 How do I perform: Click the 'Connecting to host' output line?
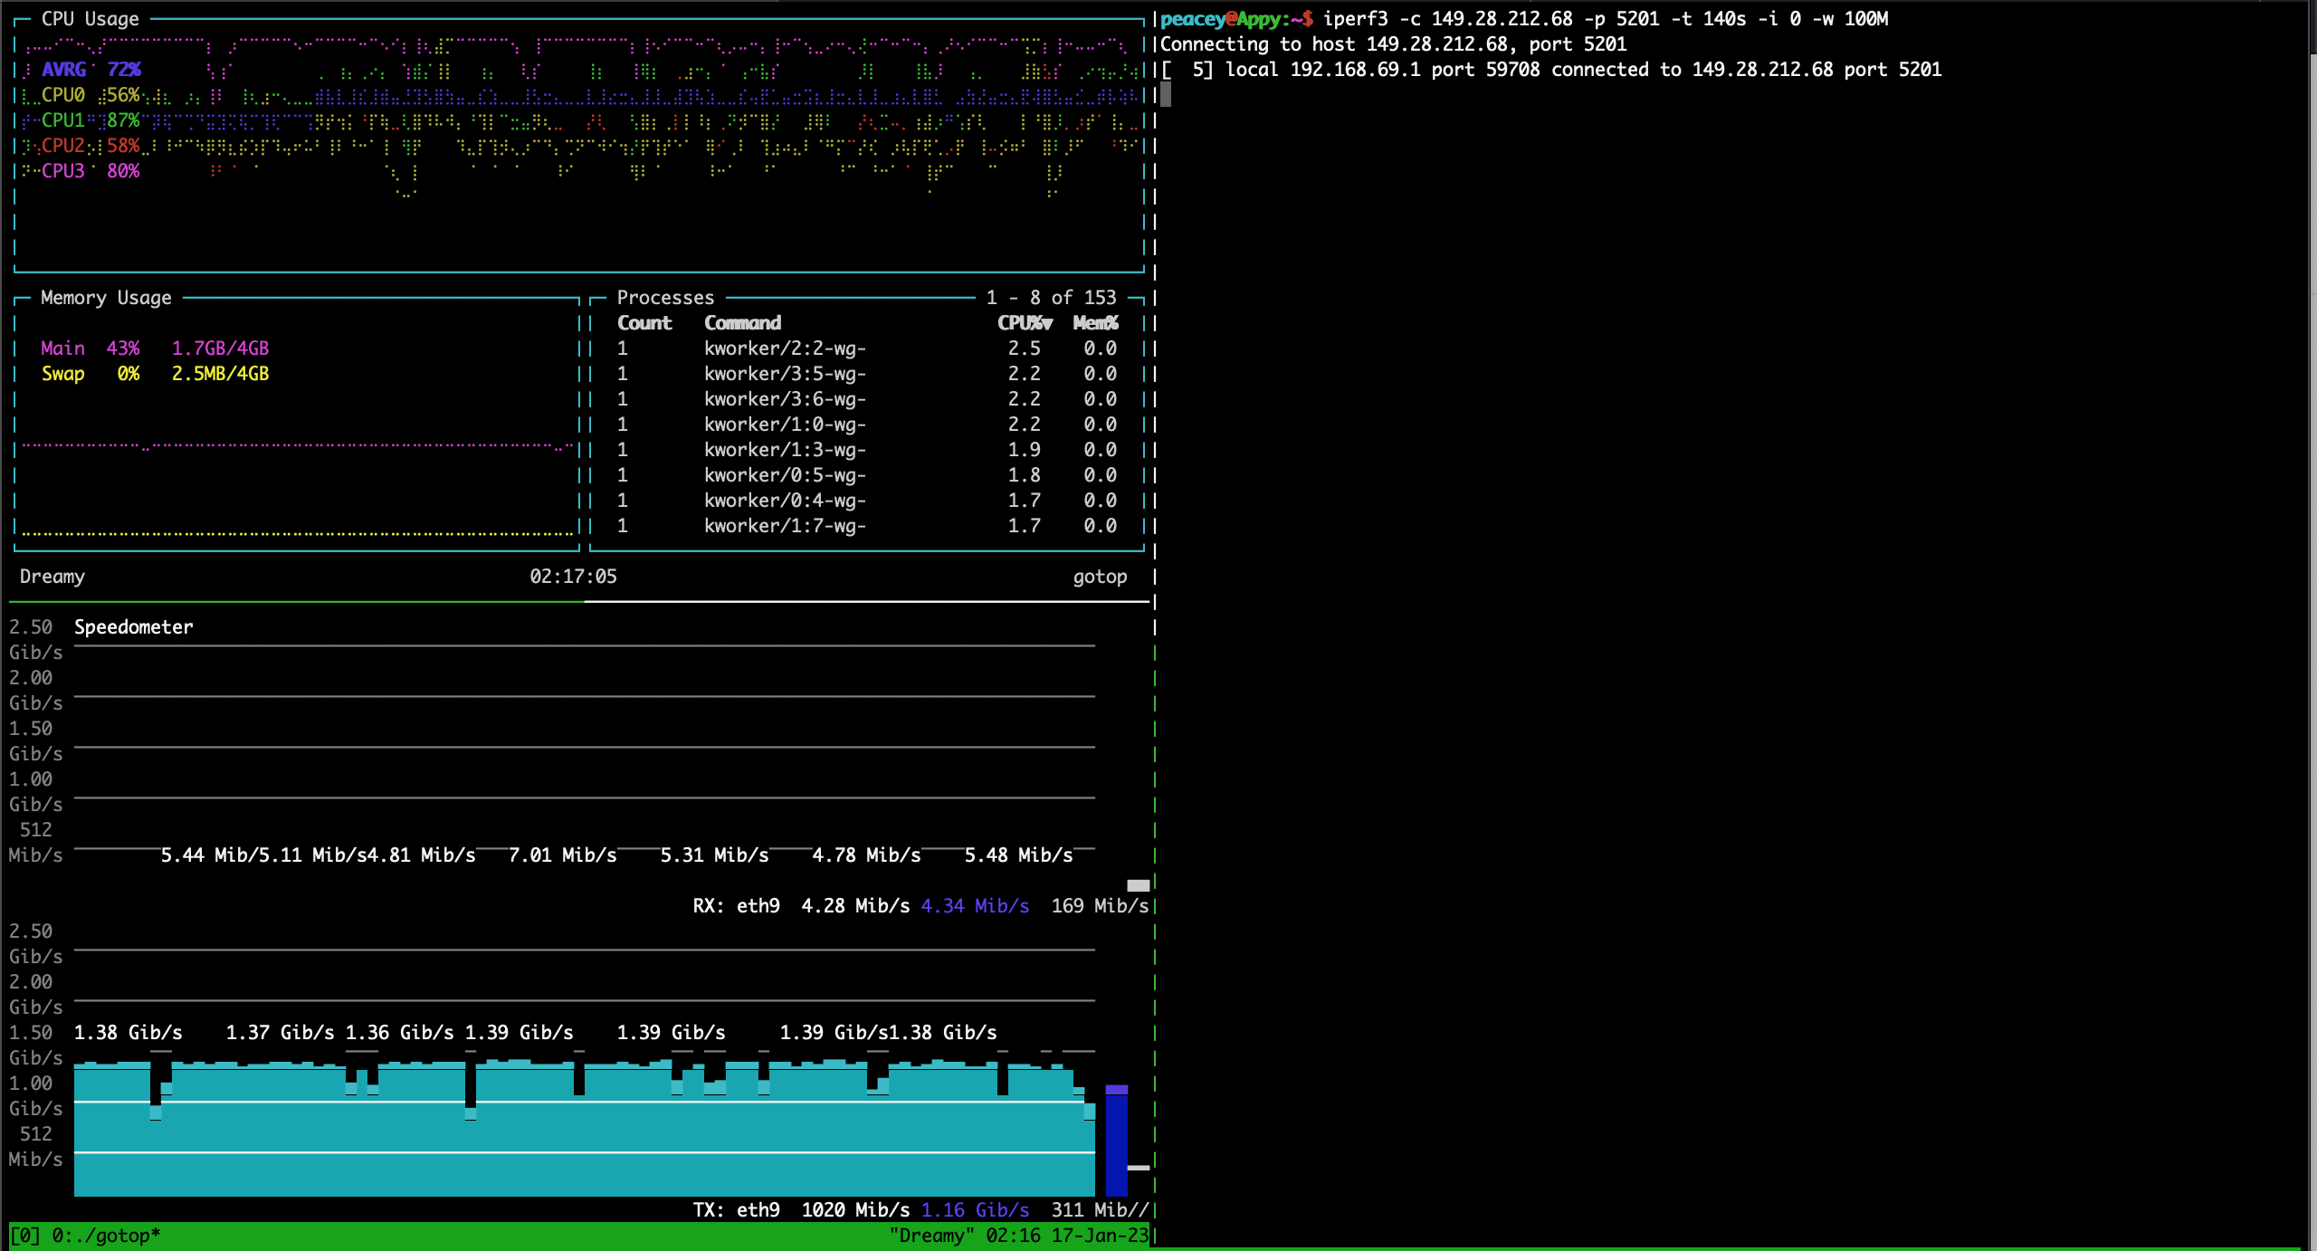[x=1394, y=44]
